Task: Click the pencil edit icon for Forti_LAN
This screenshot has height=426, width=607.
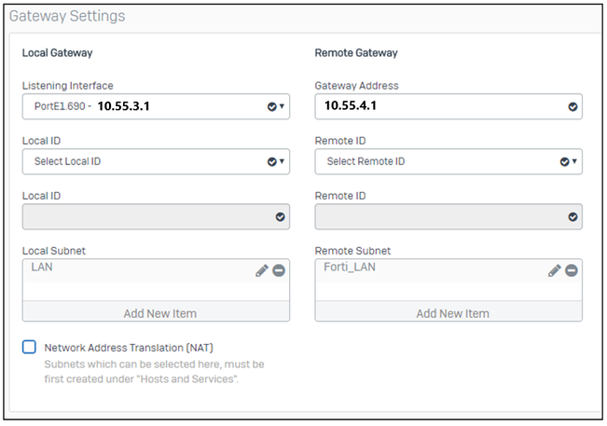Action: [x=555, y=270]
